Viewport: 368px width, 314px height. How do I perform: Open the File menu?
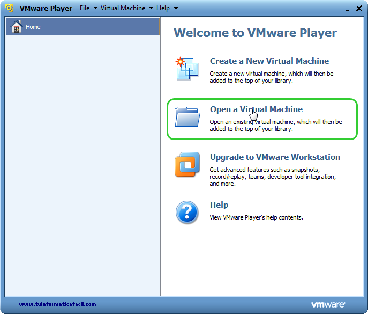(85, 8)
